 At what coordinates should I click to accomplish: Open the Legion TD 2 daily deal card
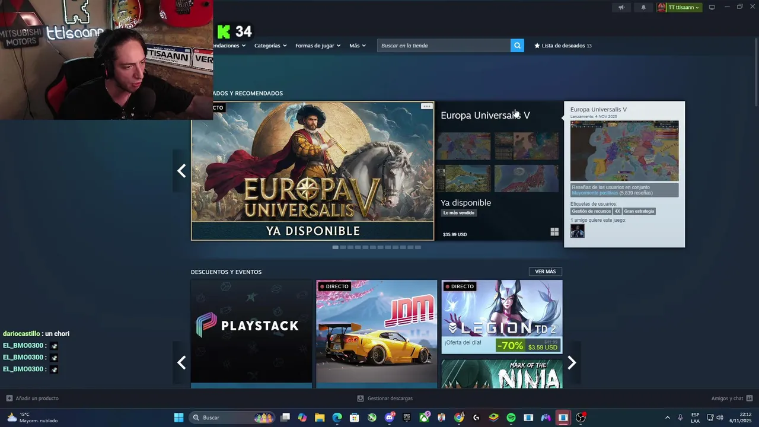(x=502, y=317)
